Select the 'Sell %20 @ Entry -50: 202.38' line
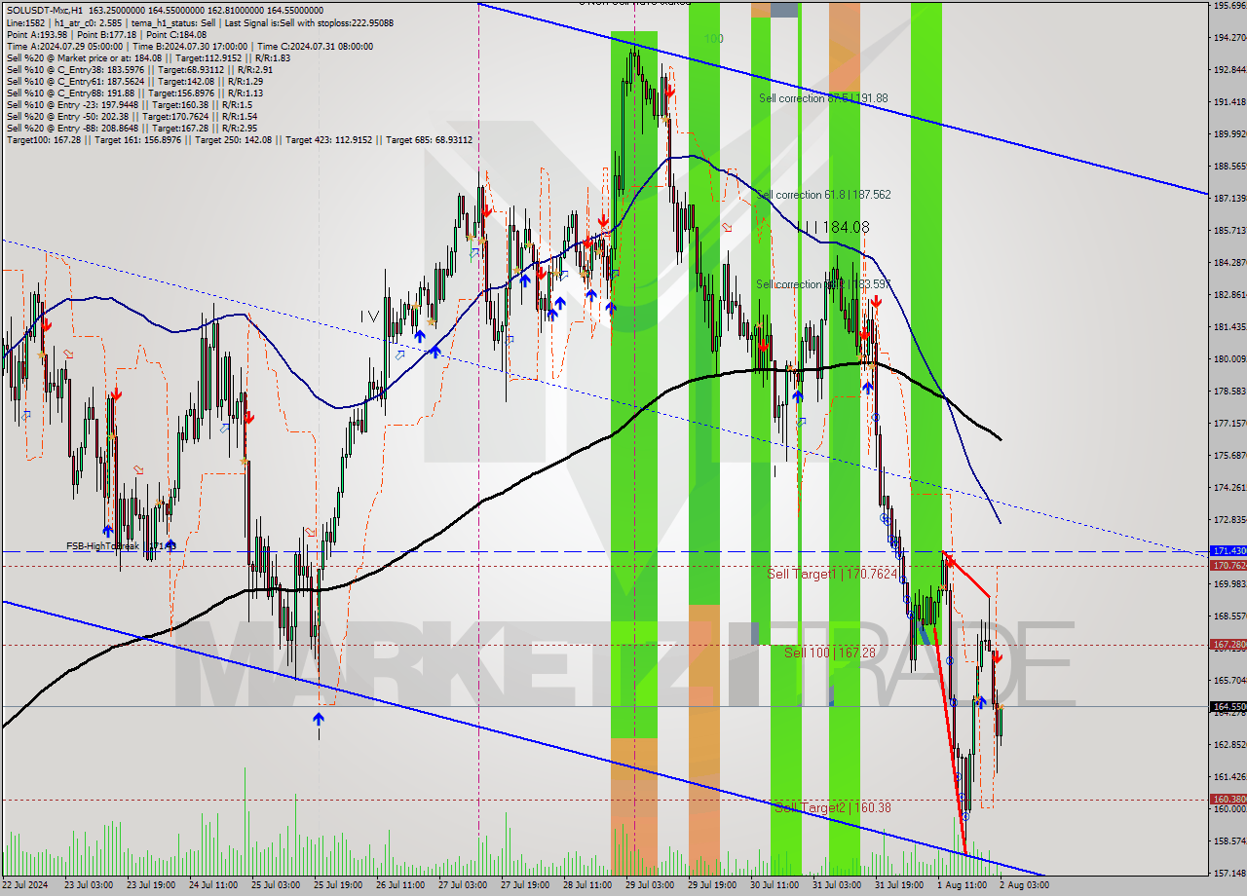Screen dimensions: 1247x896 point(132,116)
